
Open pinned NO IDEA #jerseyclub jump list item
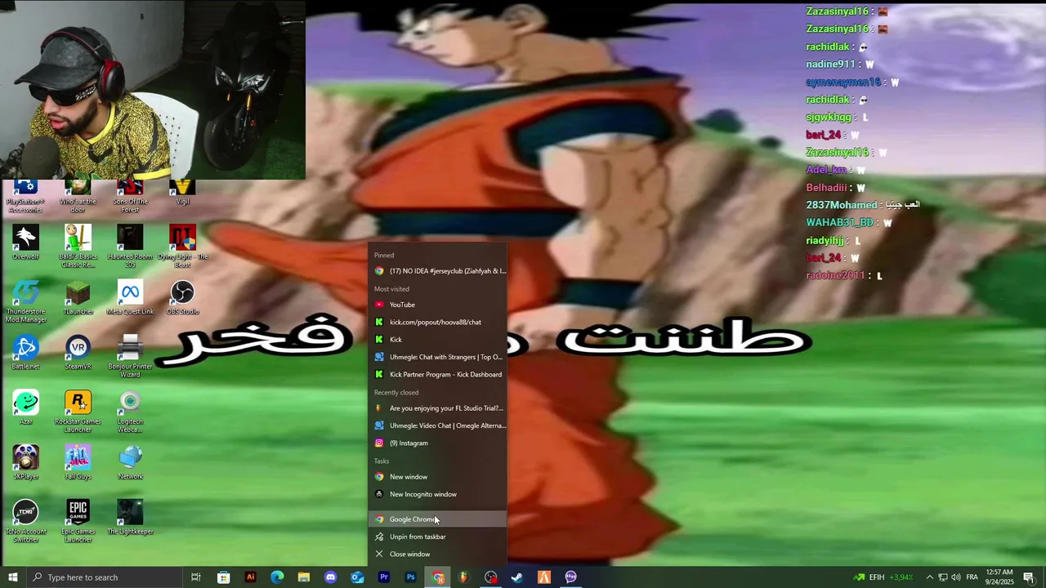(438, 271)
